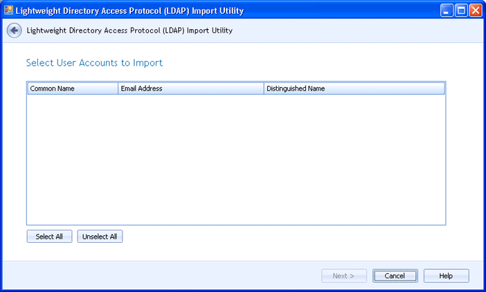Sort by Email Address column header
This screenshot has height=292, width=486.
point(190,89)
